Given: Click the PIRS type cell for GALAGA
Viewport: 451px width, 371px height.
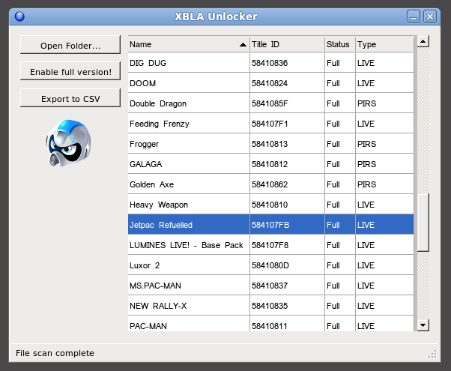Looking at the screenshot, I should coord(385,164).
